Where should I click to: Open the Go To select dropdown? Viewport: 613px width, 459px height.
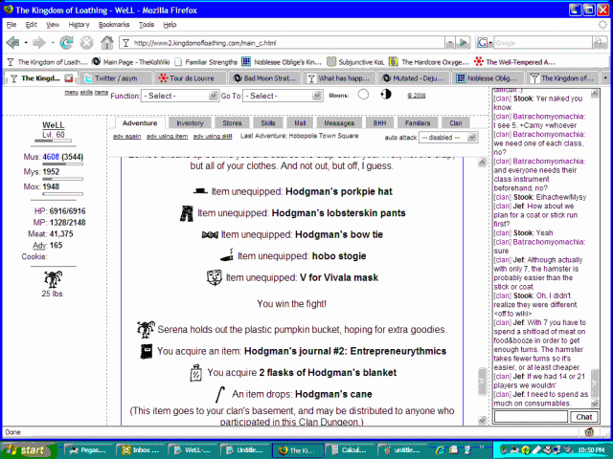[283, 97]
